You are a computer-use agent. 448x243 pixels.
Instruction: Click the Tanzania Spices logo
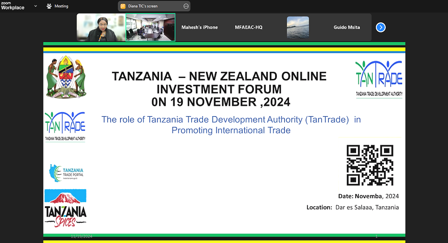[x=65, y=208]
